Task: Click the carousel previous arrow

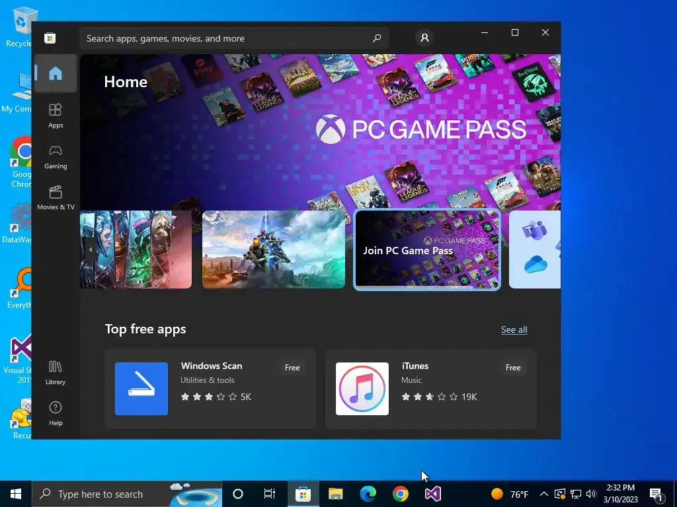Action: (90, 249)
